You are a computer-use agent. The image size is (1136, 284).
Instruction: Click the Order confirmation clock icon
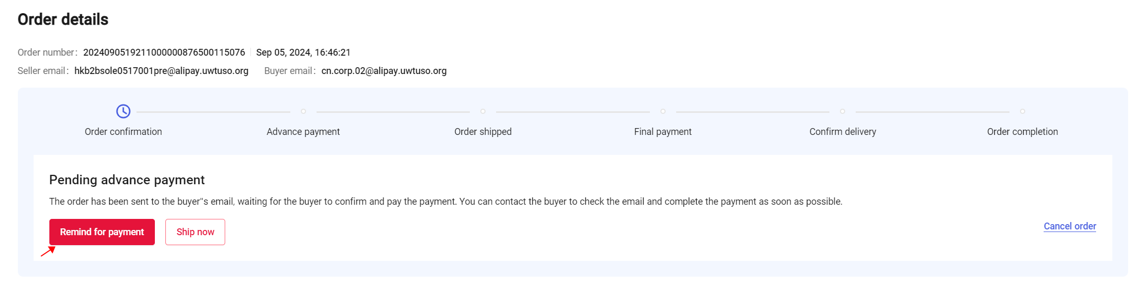tap(123, 111)
